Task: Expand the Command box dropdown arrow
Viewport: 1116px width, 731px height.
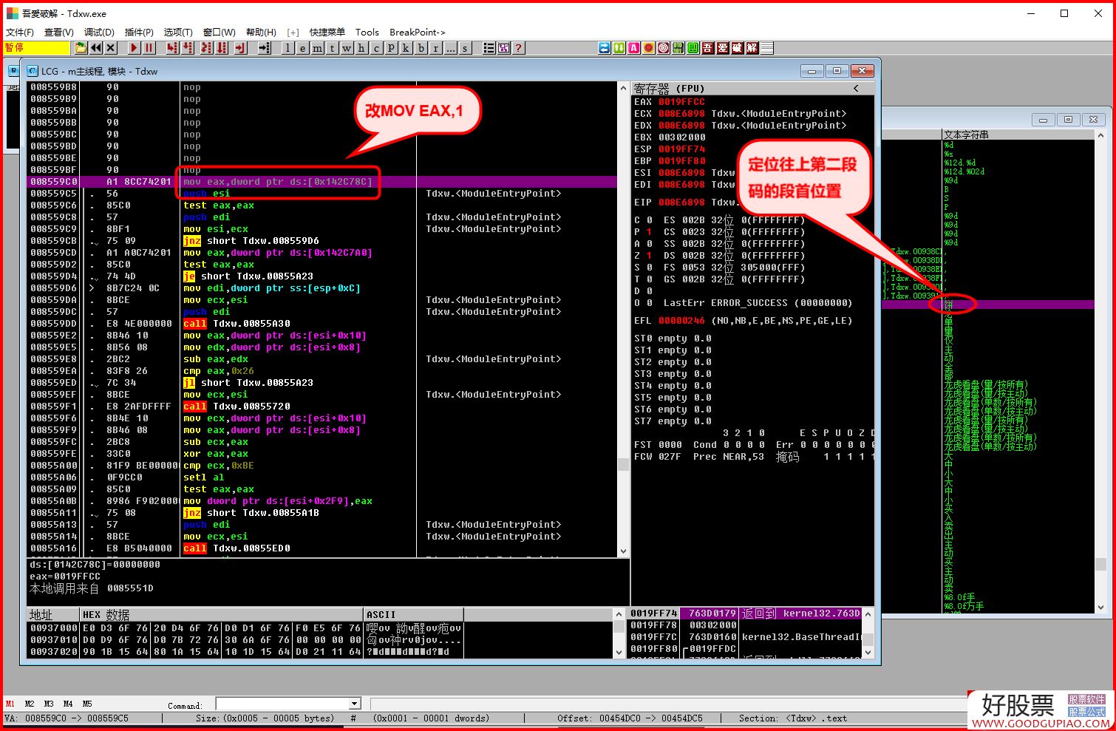Action: (x=355, y=704)
